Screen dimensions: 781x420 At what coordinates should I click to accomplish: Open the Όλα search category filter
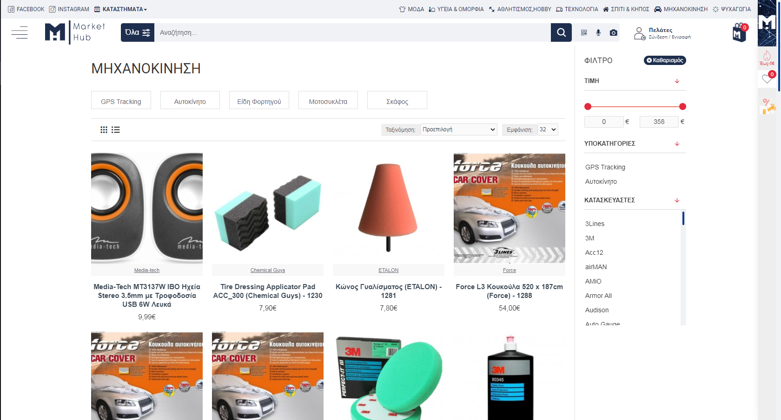(138, 32)
